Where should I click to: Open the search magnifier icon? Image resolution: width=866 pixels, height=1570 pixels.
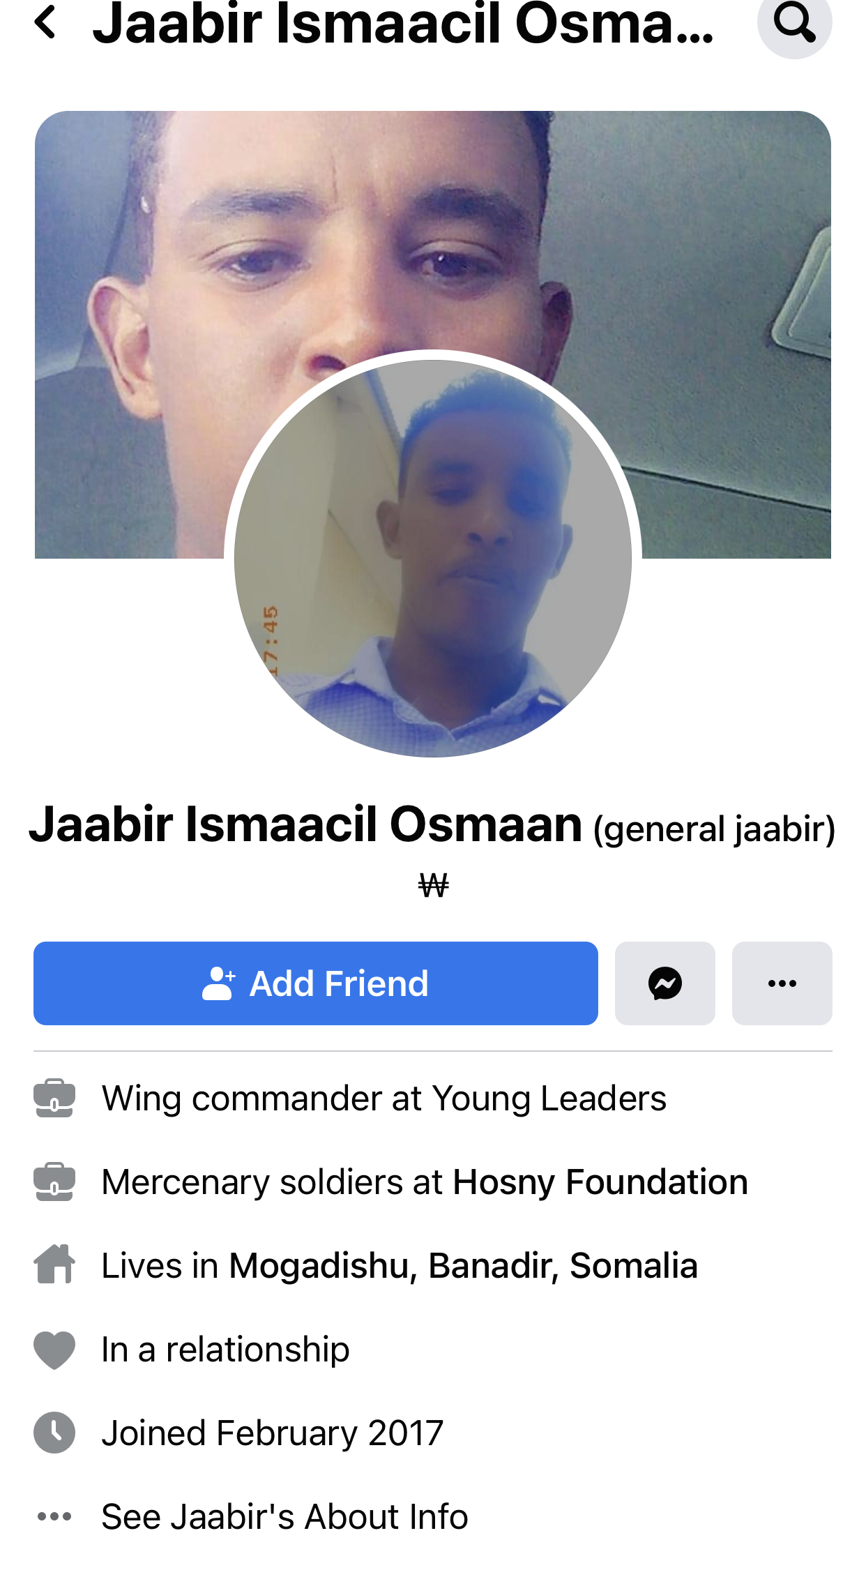(794, 22)
